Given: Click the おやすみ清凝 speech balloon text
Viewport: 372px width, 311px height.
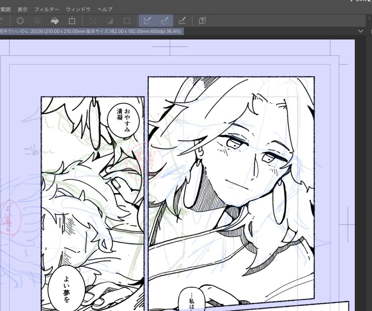Looking at the screenshot, I should click(x=124, y=120).
